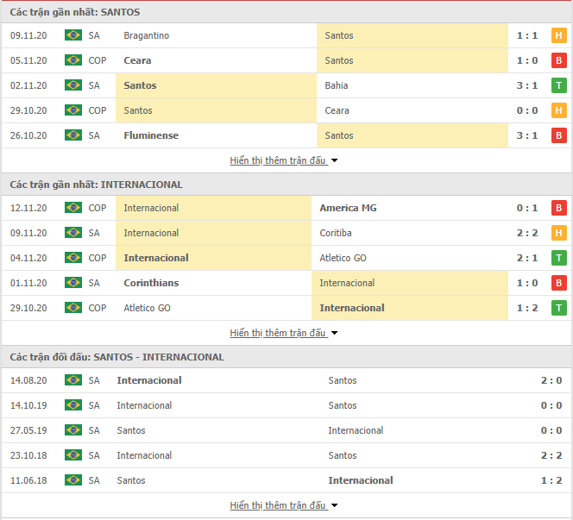Select the 11.06.18 Santos vs Internacional row
573x520 pixels.
point(286,480)
